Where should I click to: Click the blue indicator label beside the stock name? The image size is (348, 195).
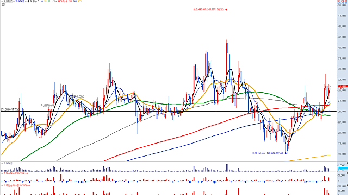pyautogui.click(x=20, y=1)
